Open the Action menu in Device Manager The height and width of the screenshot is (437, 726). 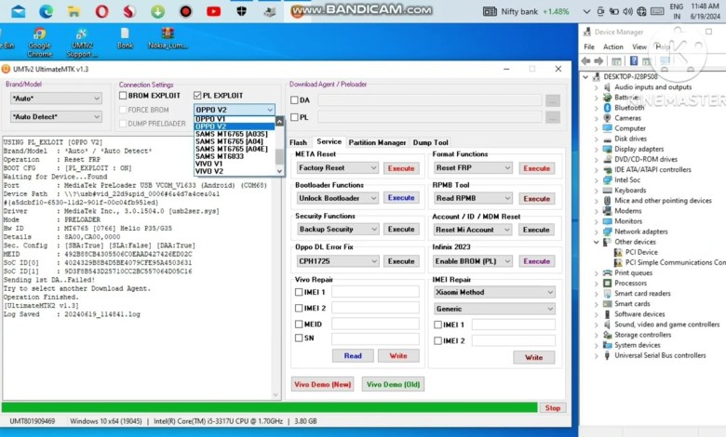pos(612,46)
